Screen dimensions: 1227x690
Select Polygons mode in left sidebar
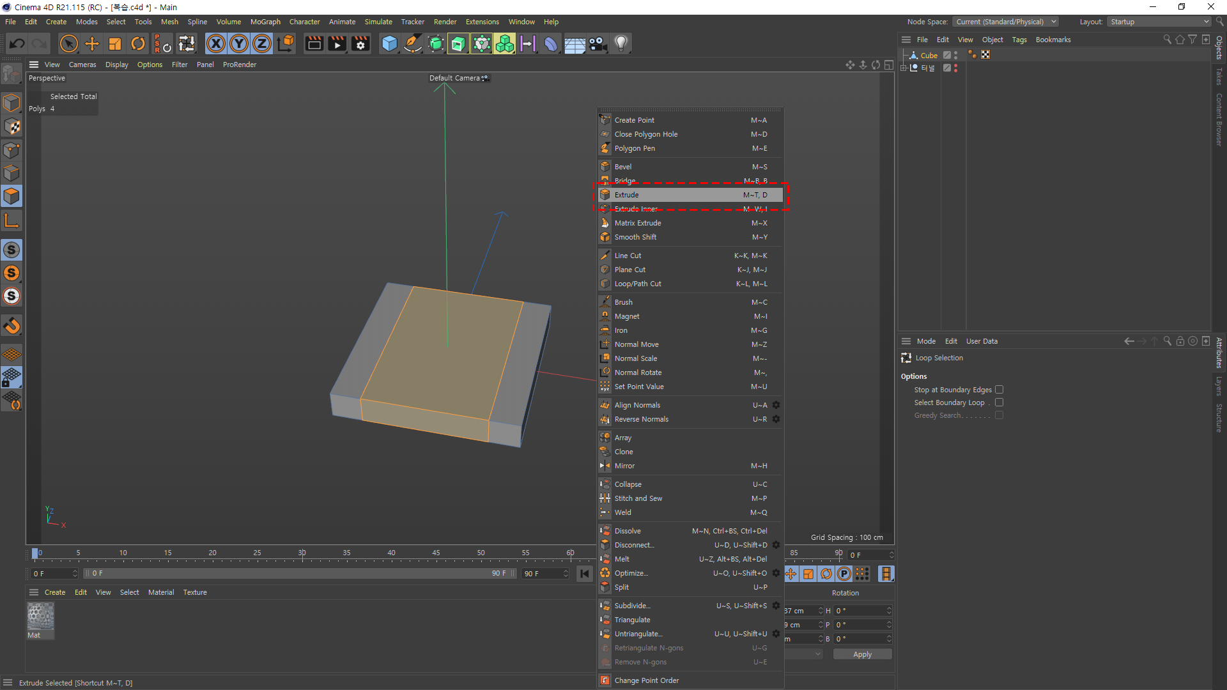[x=12, y=196]
